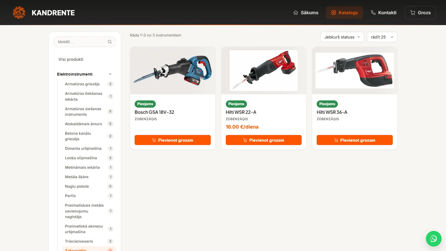
Task: Open the Kontakti page
Action: tap(384, 13)
